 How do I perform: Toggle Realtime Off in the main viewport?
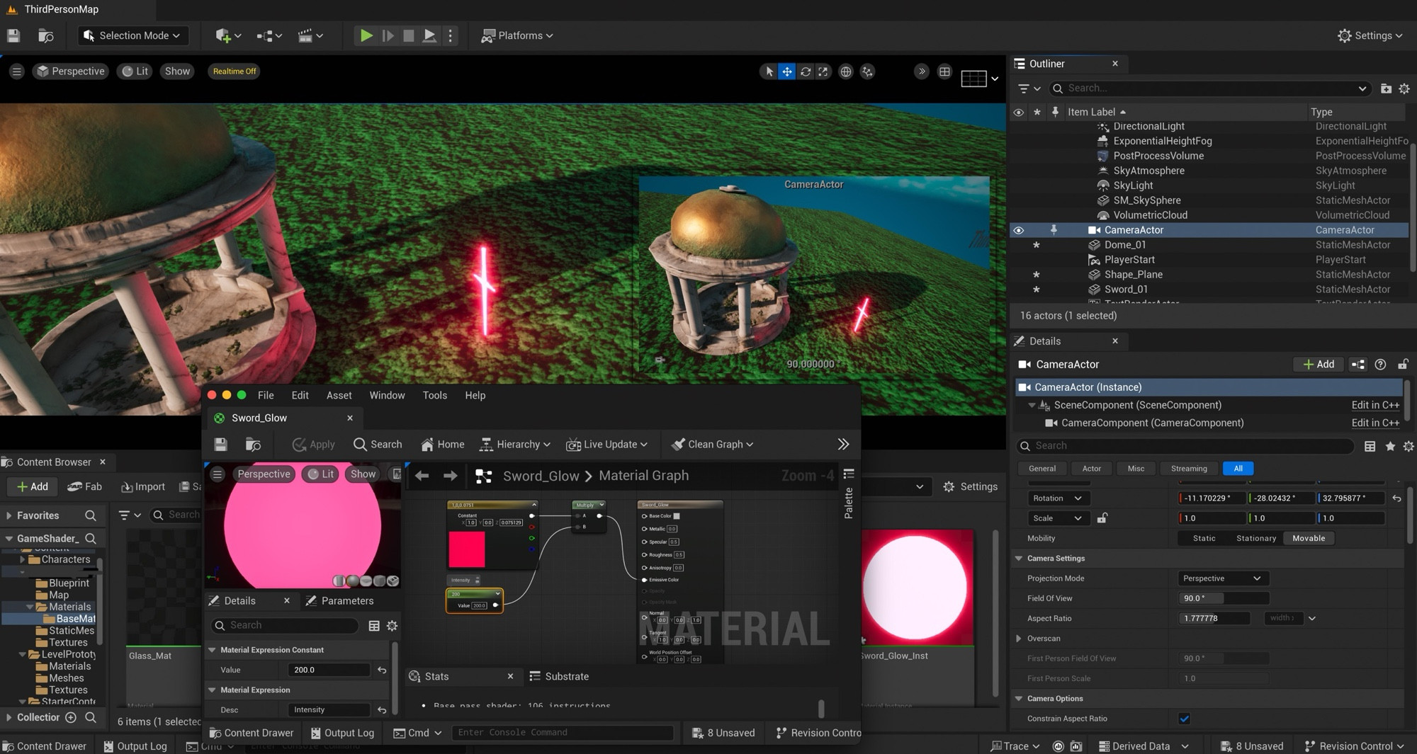[x=235, y=72]
